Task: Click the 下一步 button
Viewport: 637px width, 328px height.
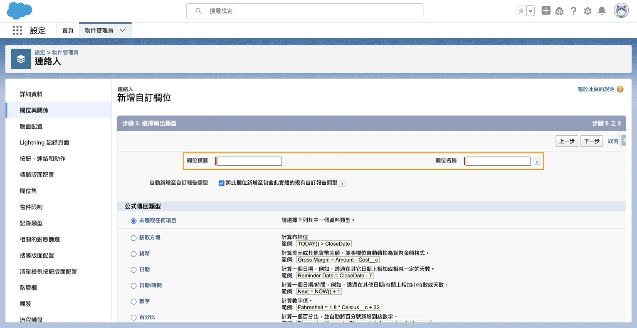Action: pyautogui.click(x=591, y=141)
